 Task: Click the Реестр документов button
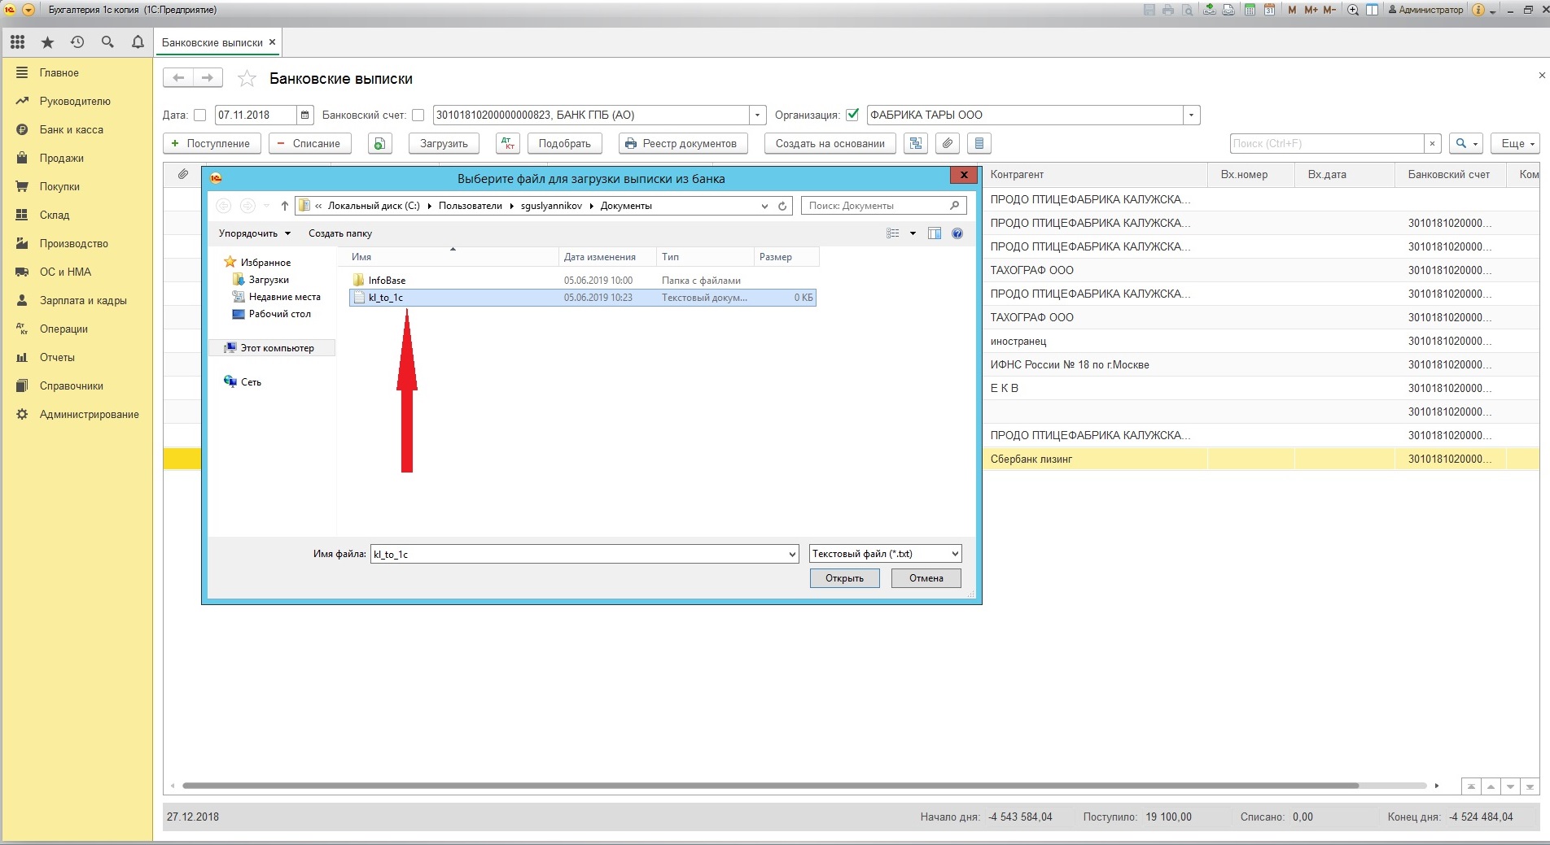[x=683, y=144]
